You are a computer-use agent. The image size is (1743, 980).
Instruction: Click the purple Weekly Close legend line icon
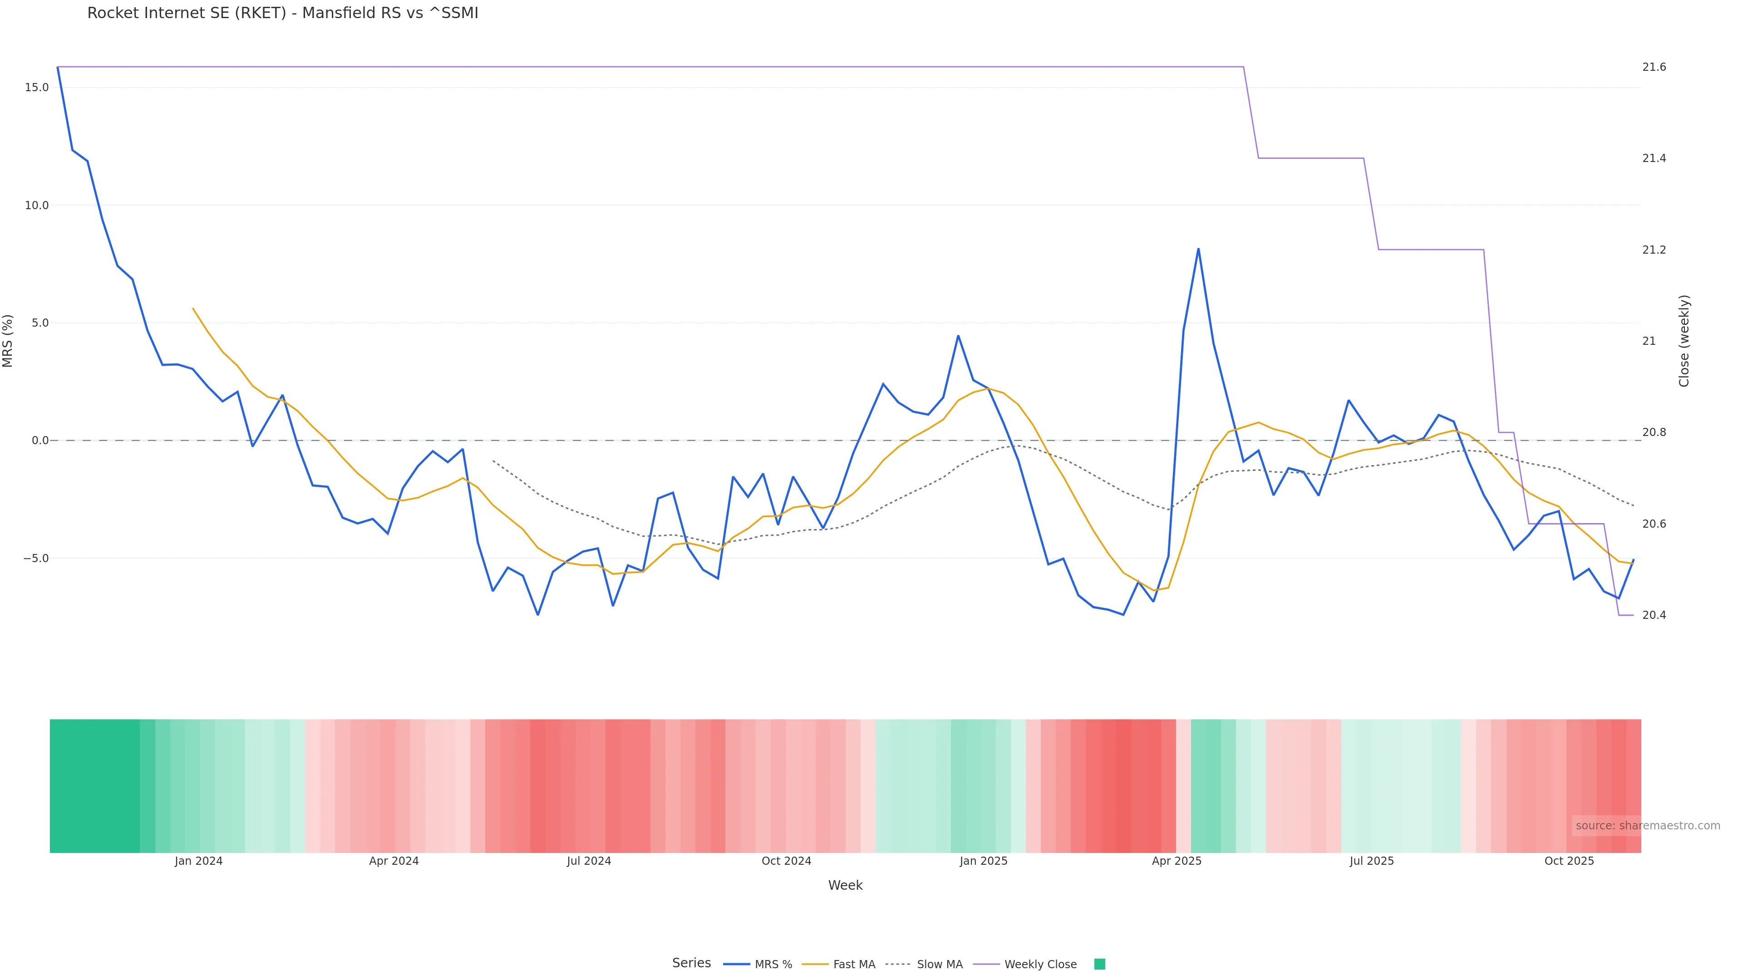coord(986,965)
